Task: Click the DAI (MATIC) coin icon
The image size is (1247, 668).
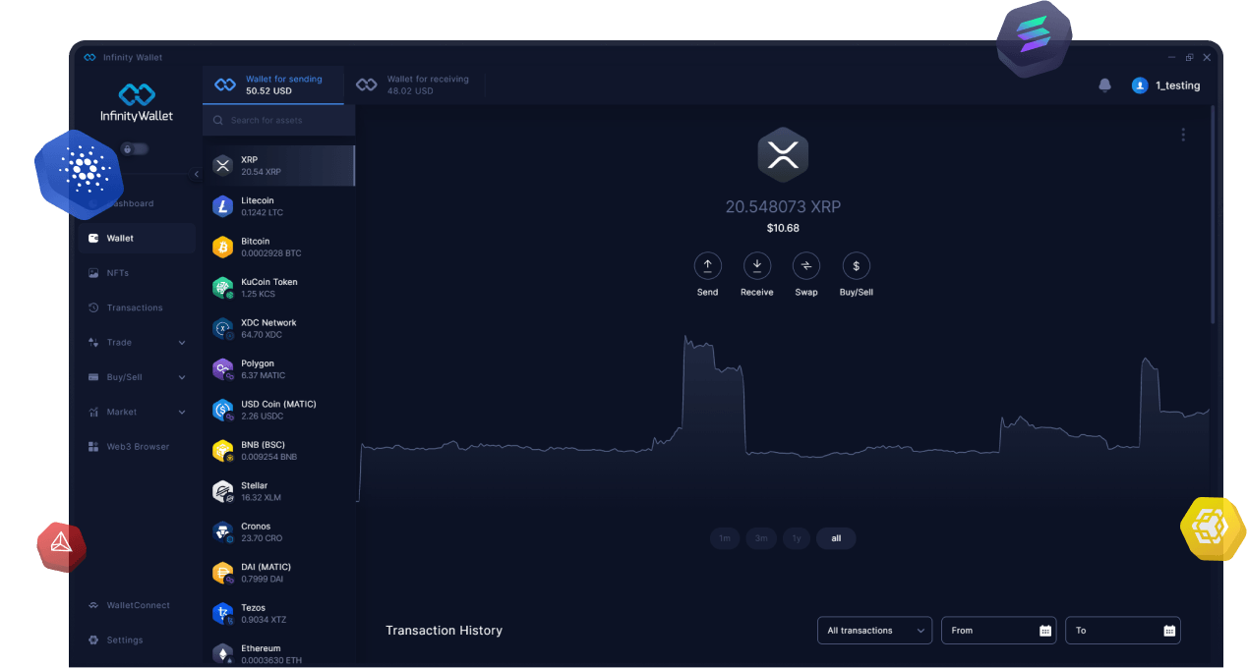Action: [x=223, y=573]
